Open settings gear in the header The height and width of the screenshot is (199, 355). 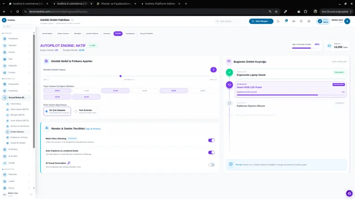309,21
